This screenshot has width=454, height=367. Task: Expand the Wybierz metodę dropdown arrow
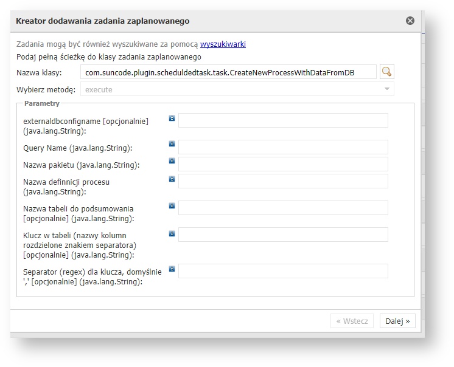[386, 90]
